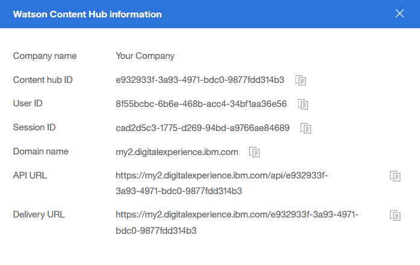
Task: Click the Session ID label
Action: [x=34, y=127]
